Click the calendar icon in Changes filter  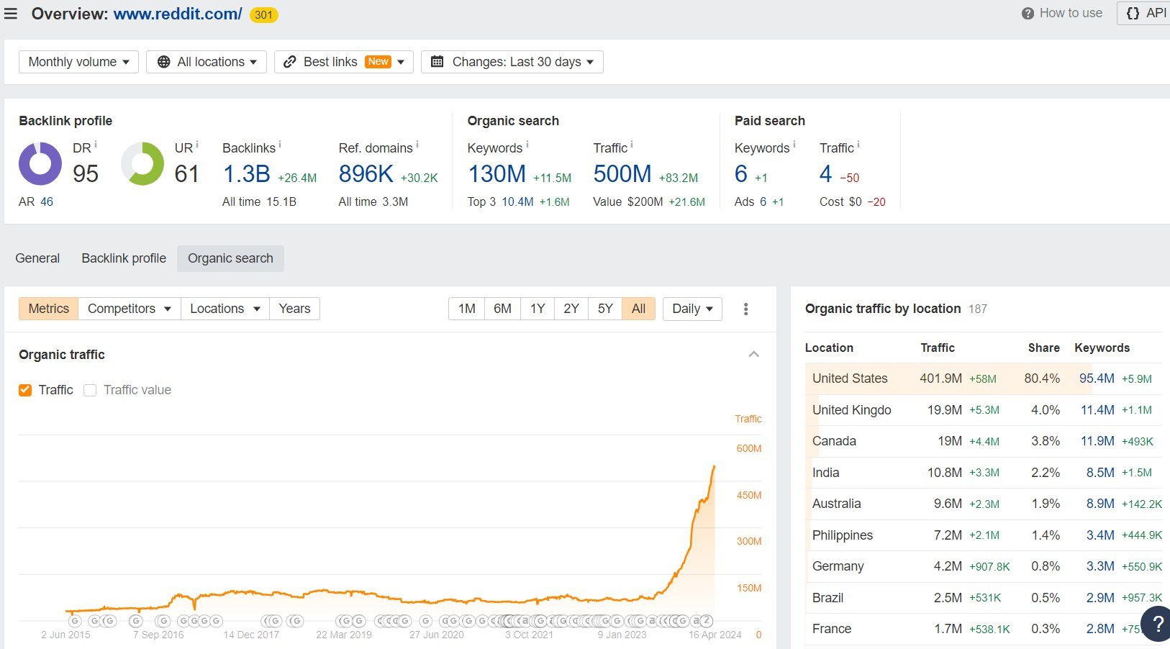pos(437,62)
